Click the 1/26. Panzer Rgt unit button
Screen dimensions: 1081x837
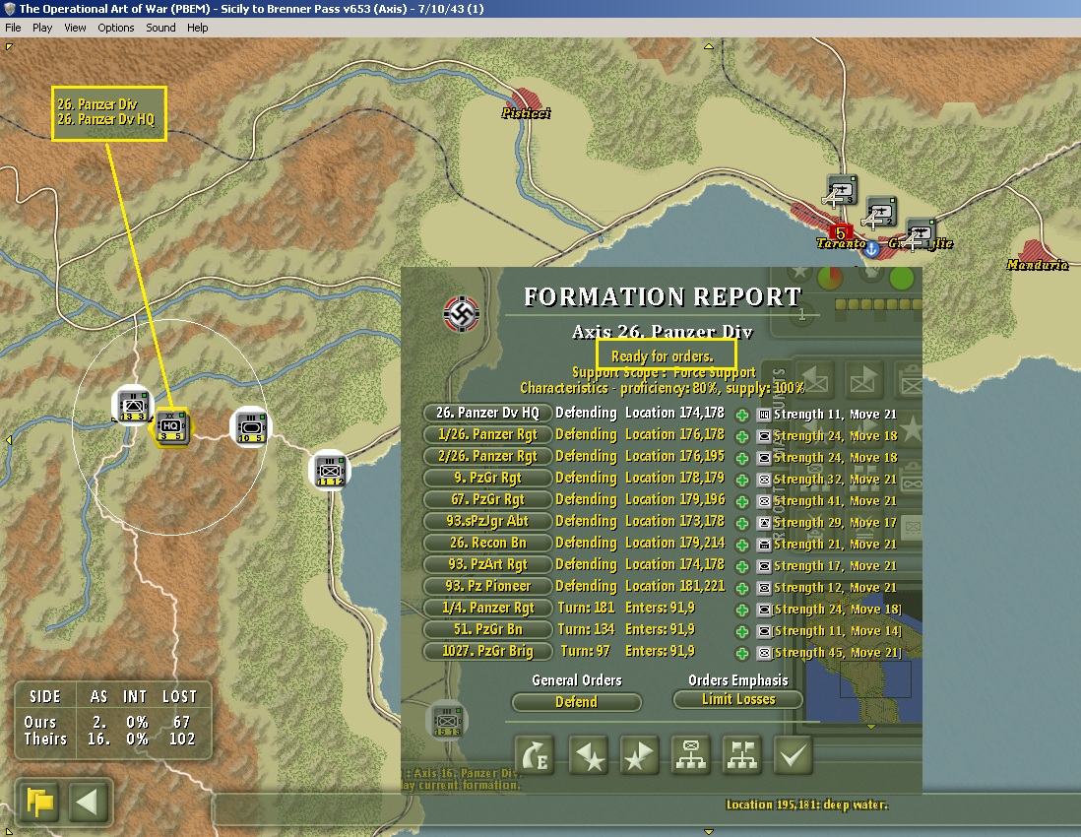tap(487, 434)
